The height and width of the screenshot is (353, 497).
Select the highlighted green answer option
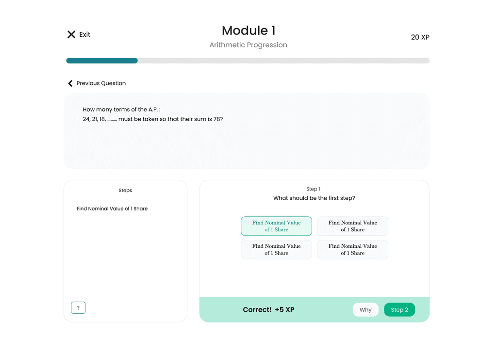(x=276, y=226)
